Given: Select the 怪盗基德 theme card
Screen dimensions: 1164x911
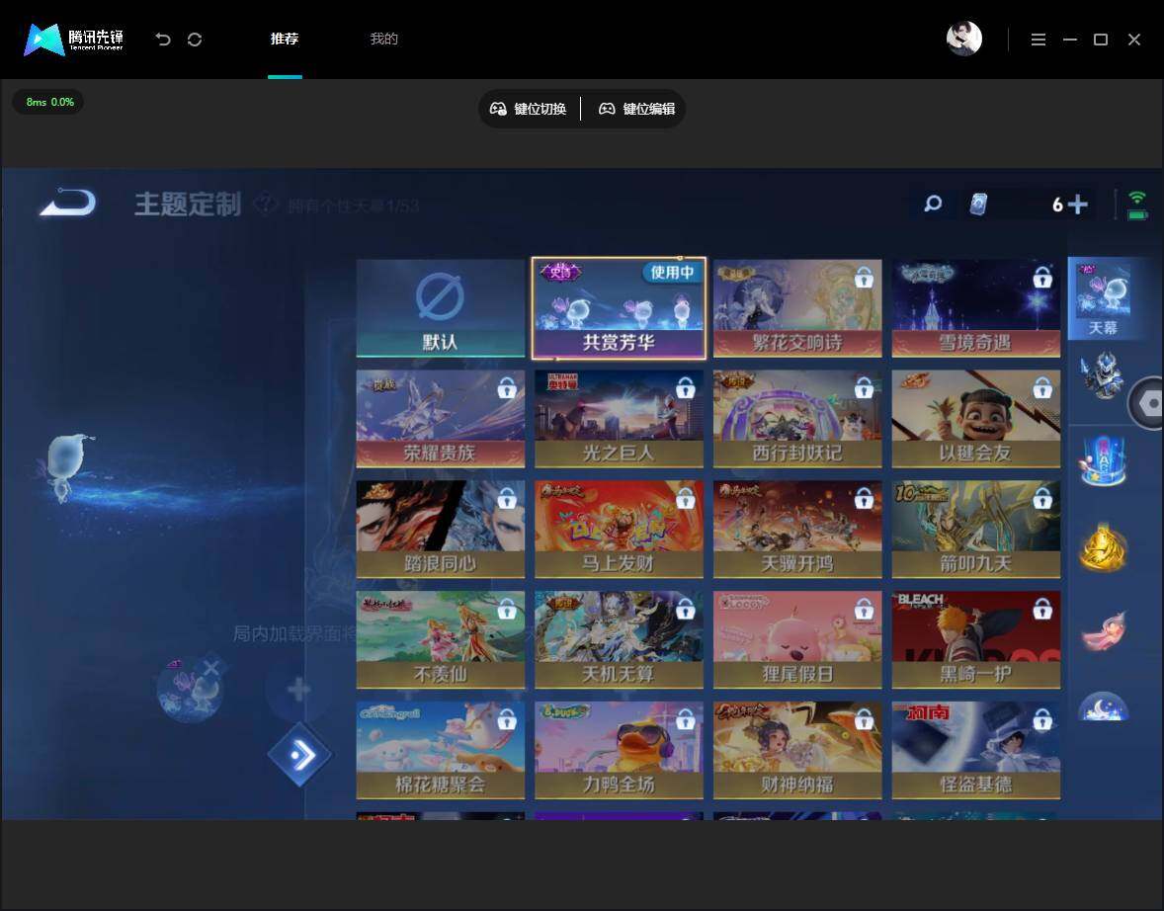Looking at the screenshot, I should pyautogui.click(x=975, y=750).
